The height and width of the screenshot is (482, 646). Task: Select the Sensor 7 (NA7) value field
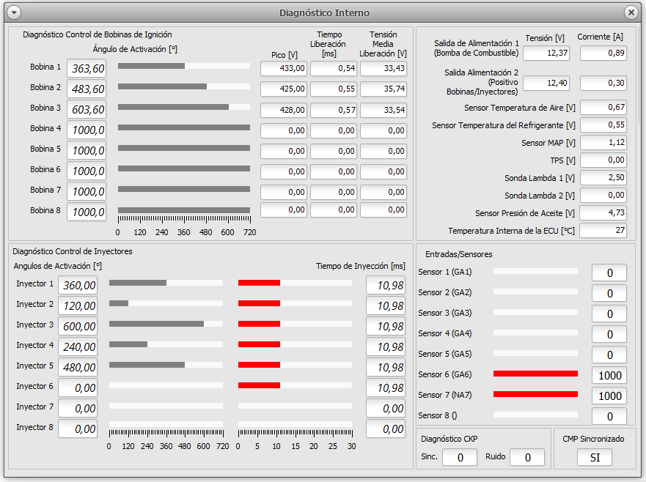click(x=609, y=396)
